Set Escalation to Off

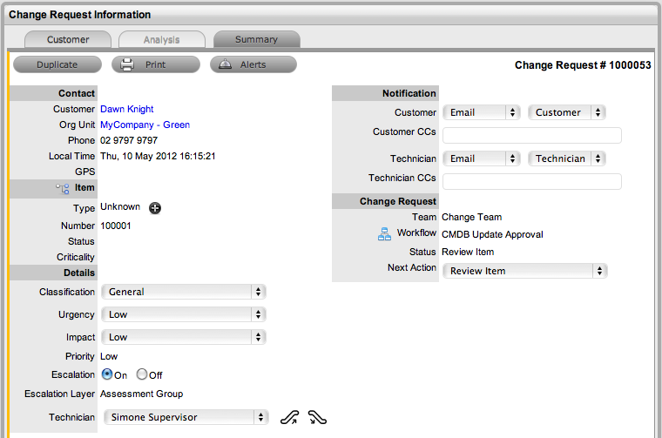(142, 374)
